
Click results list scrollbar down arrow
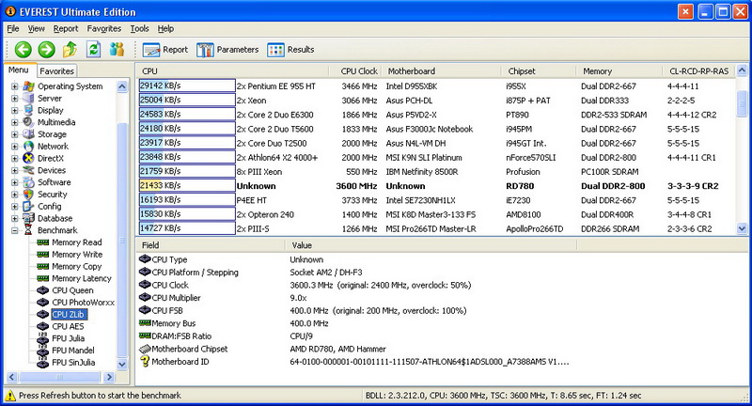click(742, 228)
